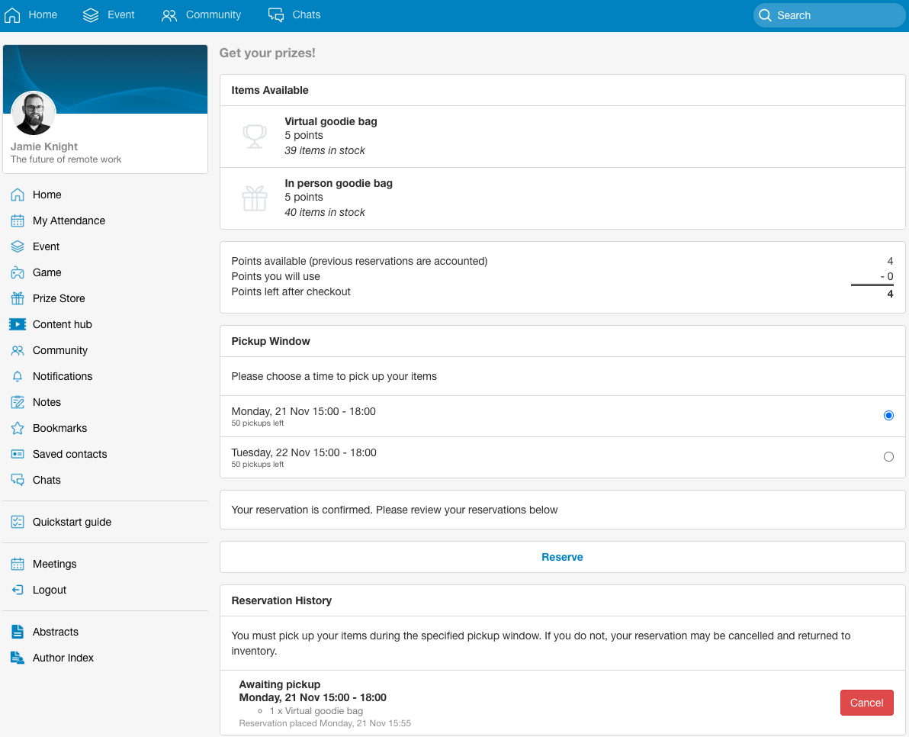Click Jamie Knight's profile picture
The image size is (909, 737).
point(34,114)
